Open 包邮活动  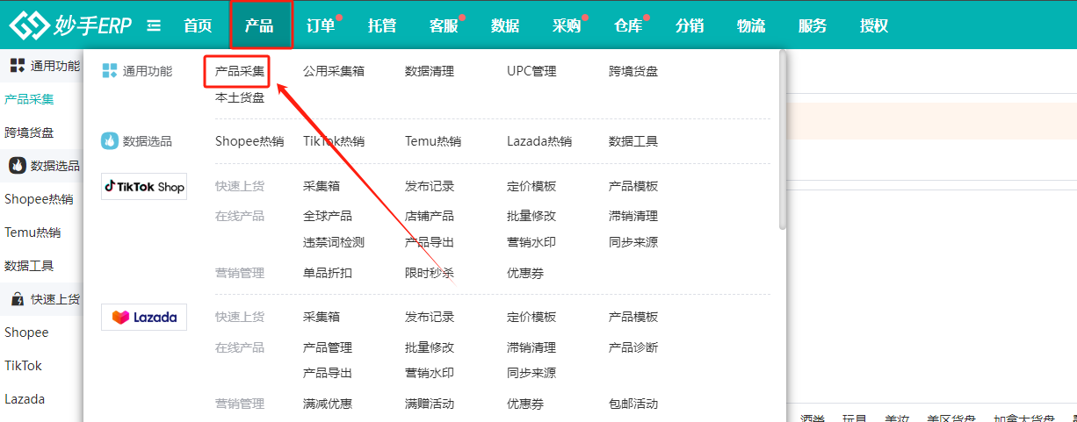coord(633,404)
